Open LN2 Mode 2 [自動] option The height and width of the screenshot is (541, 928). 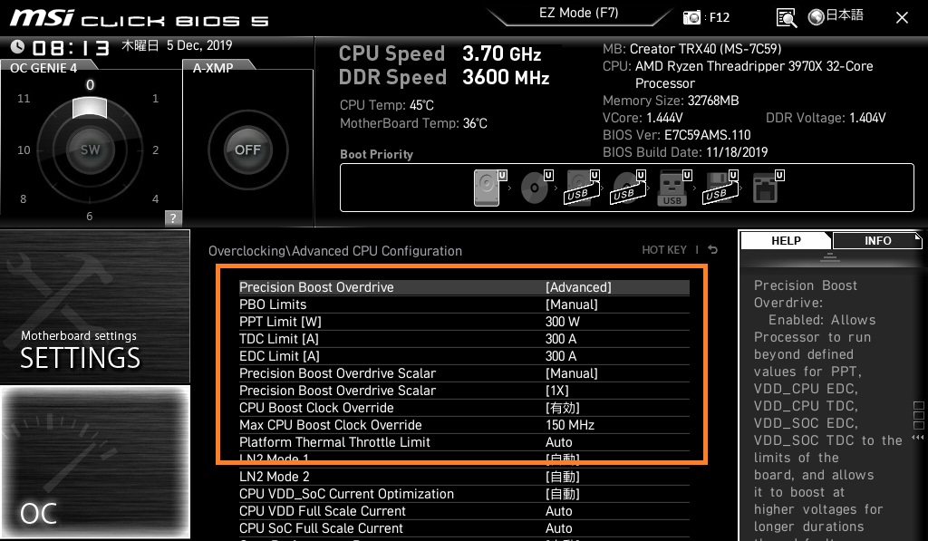[464, 477]
